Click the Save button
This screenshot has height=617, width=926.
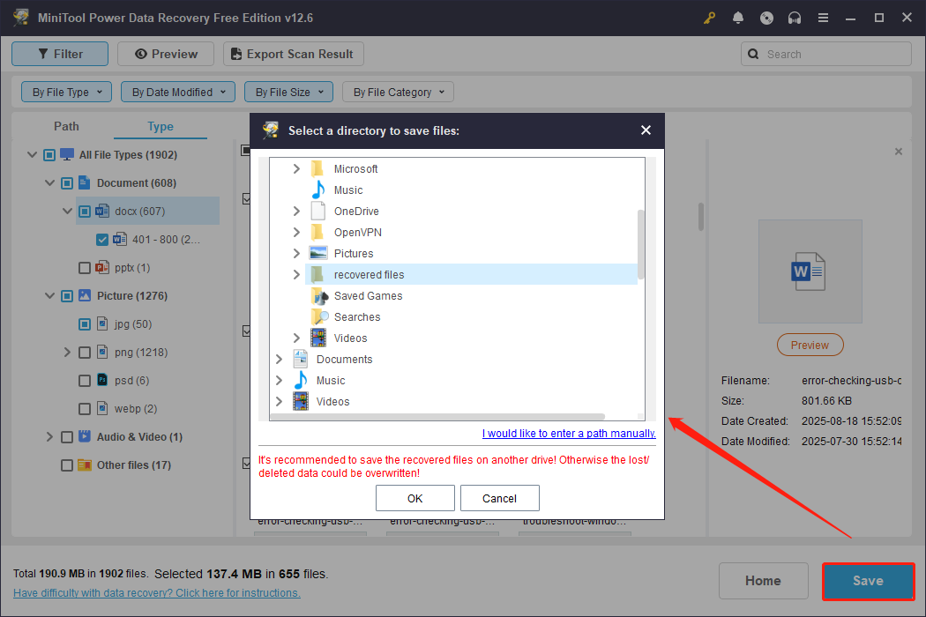pyautogui.click(x=868, y=581)
